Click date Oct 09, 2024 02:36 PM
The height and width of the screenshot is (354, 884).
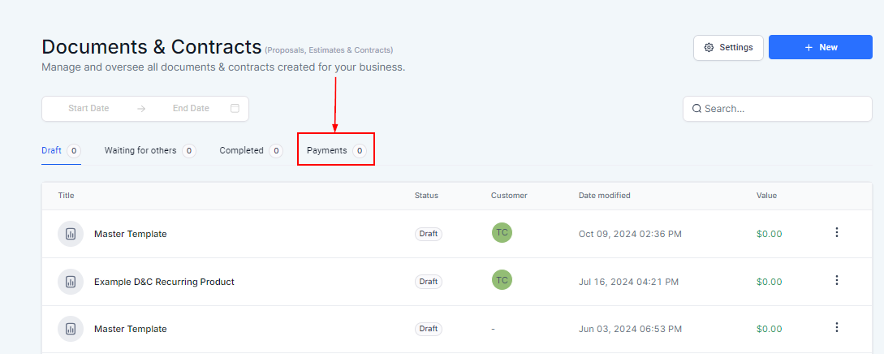pyautogui.click(x=630, y=234)
